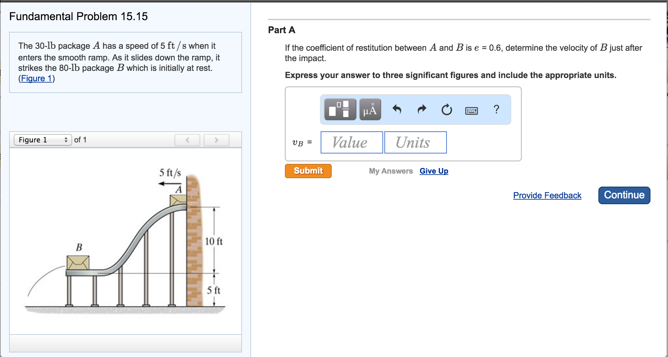
Task: Go to next figure arrow
Action: point(216,140)
